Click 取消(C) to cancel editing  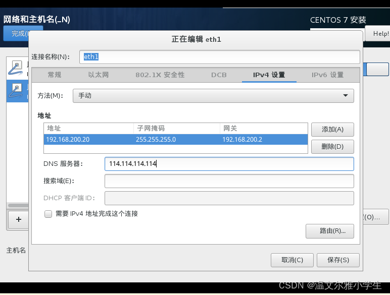coord(292,260)
